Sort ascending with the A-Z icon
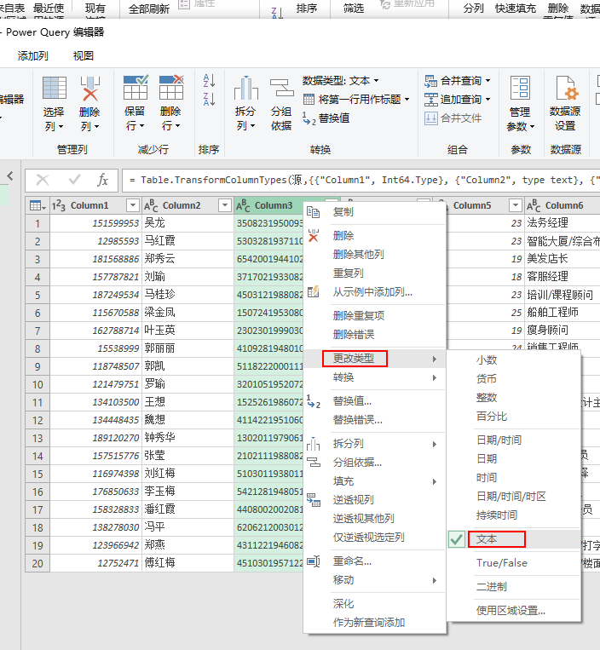600x650 pixels. click(209, 80)
